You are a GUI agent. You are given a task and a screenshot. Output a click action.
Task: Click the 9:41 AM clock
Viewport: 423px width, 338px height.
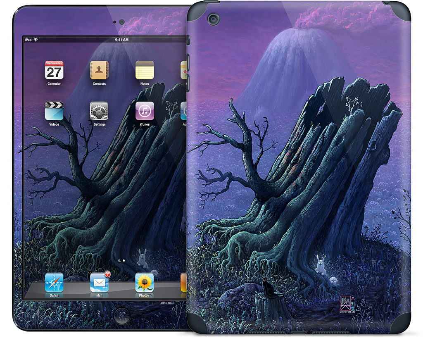pyautogui.click(x=122, y=40)
